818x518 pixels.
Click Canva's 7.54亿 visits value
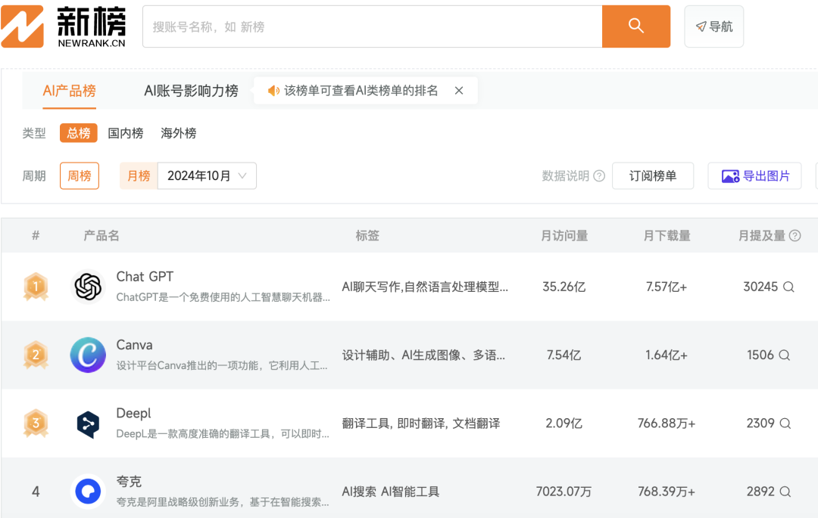coord(564,355)
